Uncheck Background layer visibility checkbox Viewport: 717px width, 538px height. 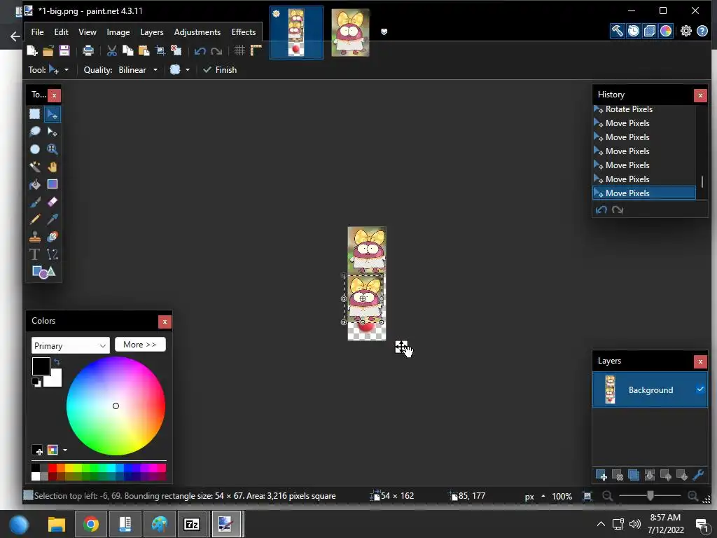pos(700,389)
